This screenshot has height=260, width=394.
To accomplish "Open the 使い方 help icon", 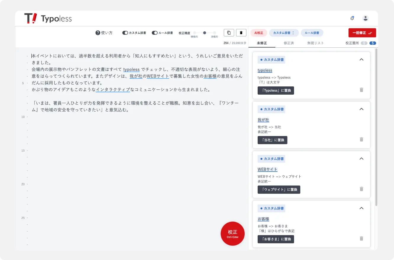I will coord(98,33).
